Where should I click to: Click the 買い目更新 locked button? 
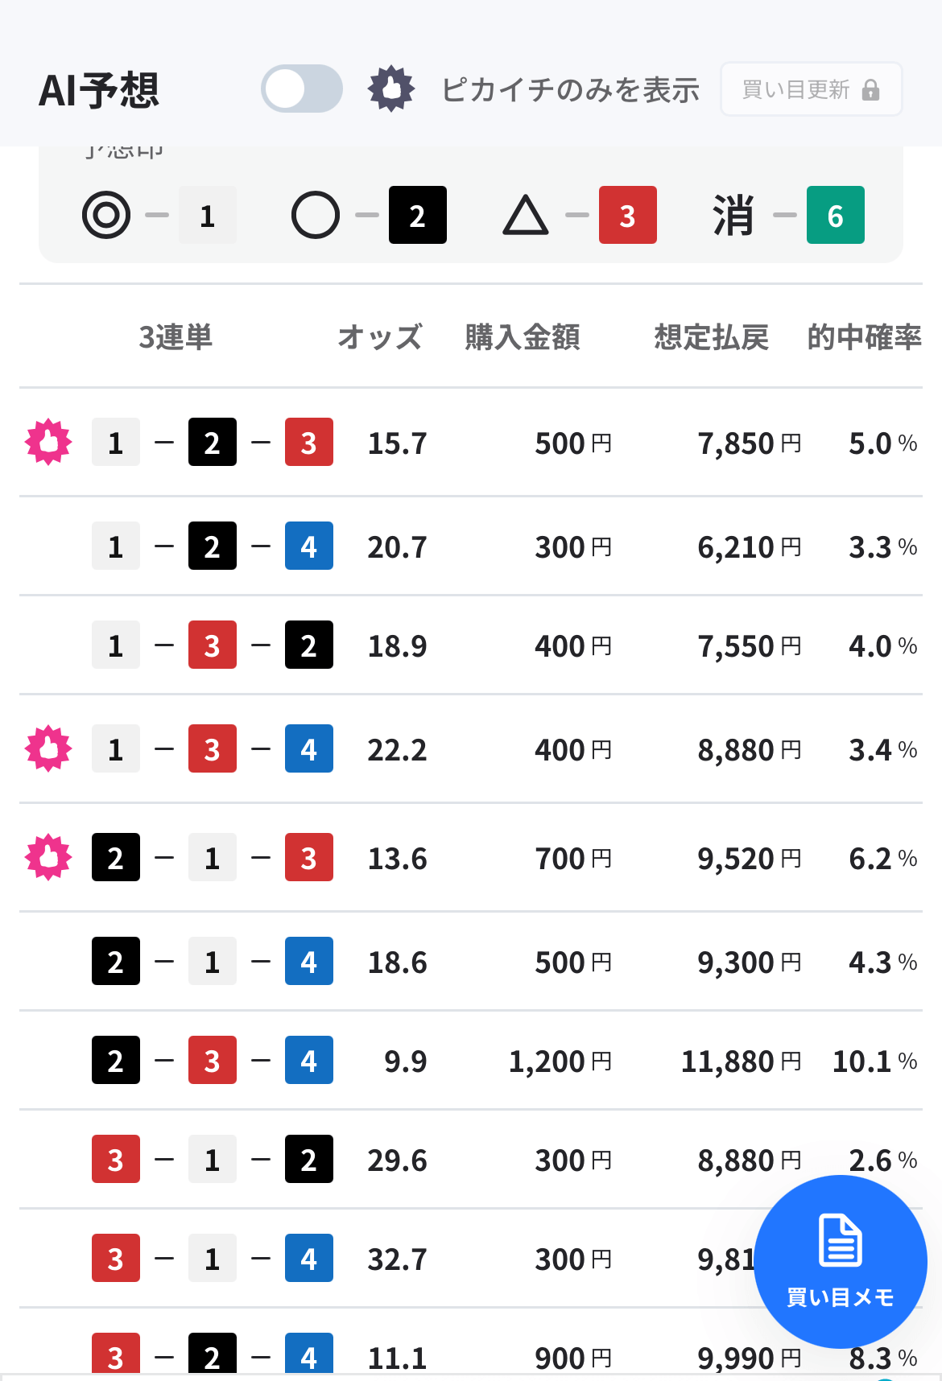click(x=811, y=89)
